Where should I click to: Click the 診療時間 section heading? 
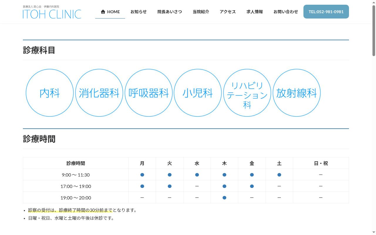[x=39, y=139]
